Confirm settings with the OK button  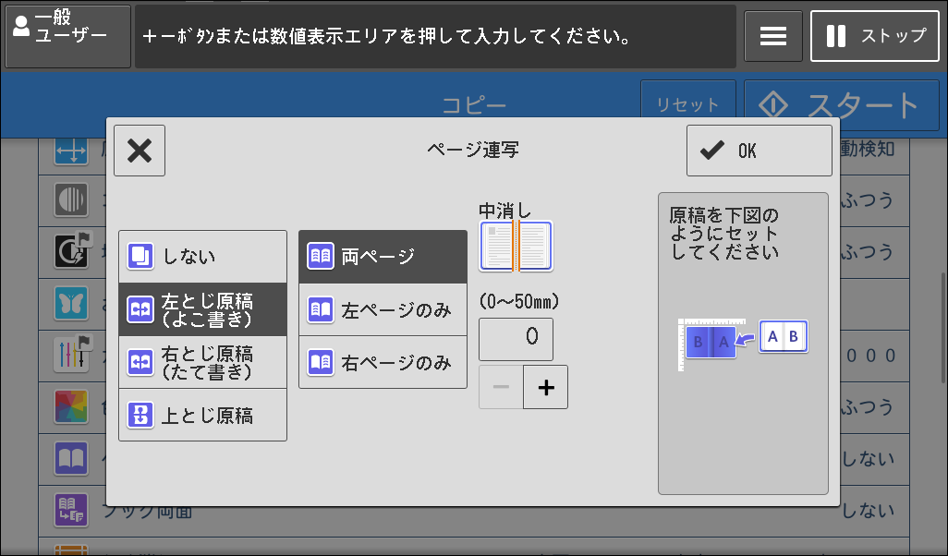point(759,151)
